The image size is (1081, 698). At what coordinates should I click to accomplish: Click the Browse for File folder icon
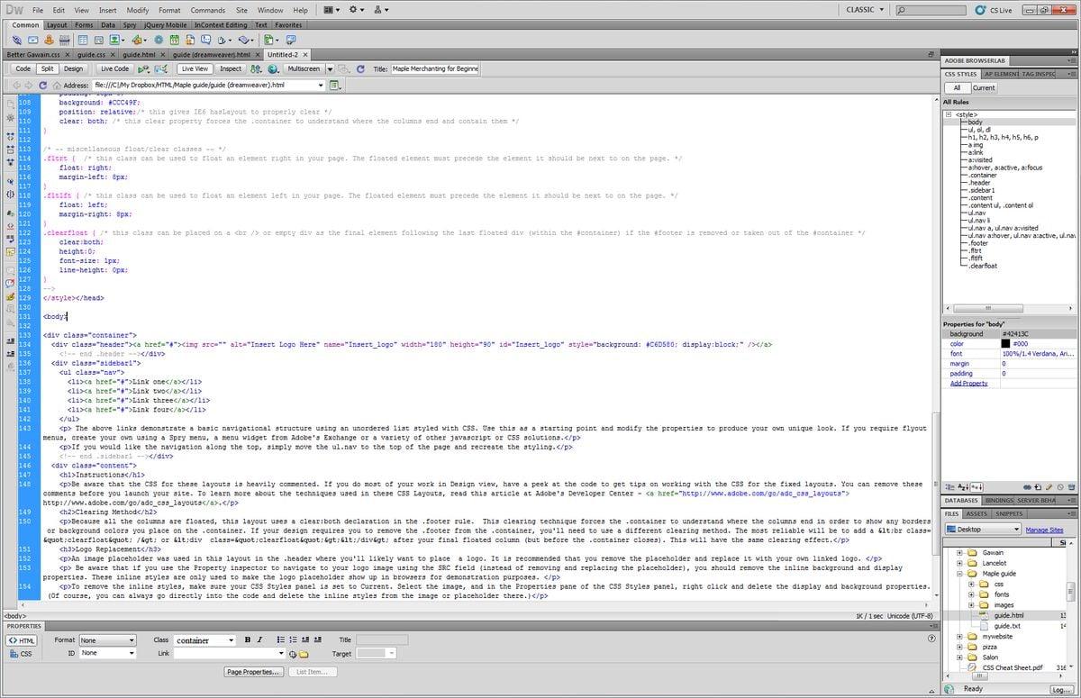click(x=304, y=654)
